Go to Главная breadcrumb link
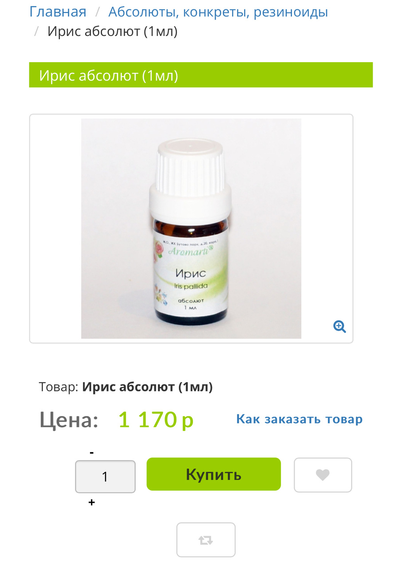This screenshot has height=568, width=402. [58, 12]
